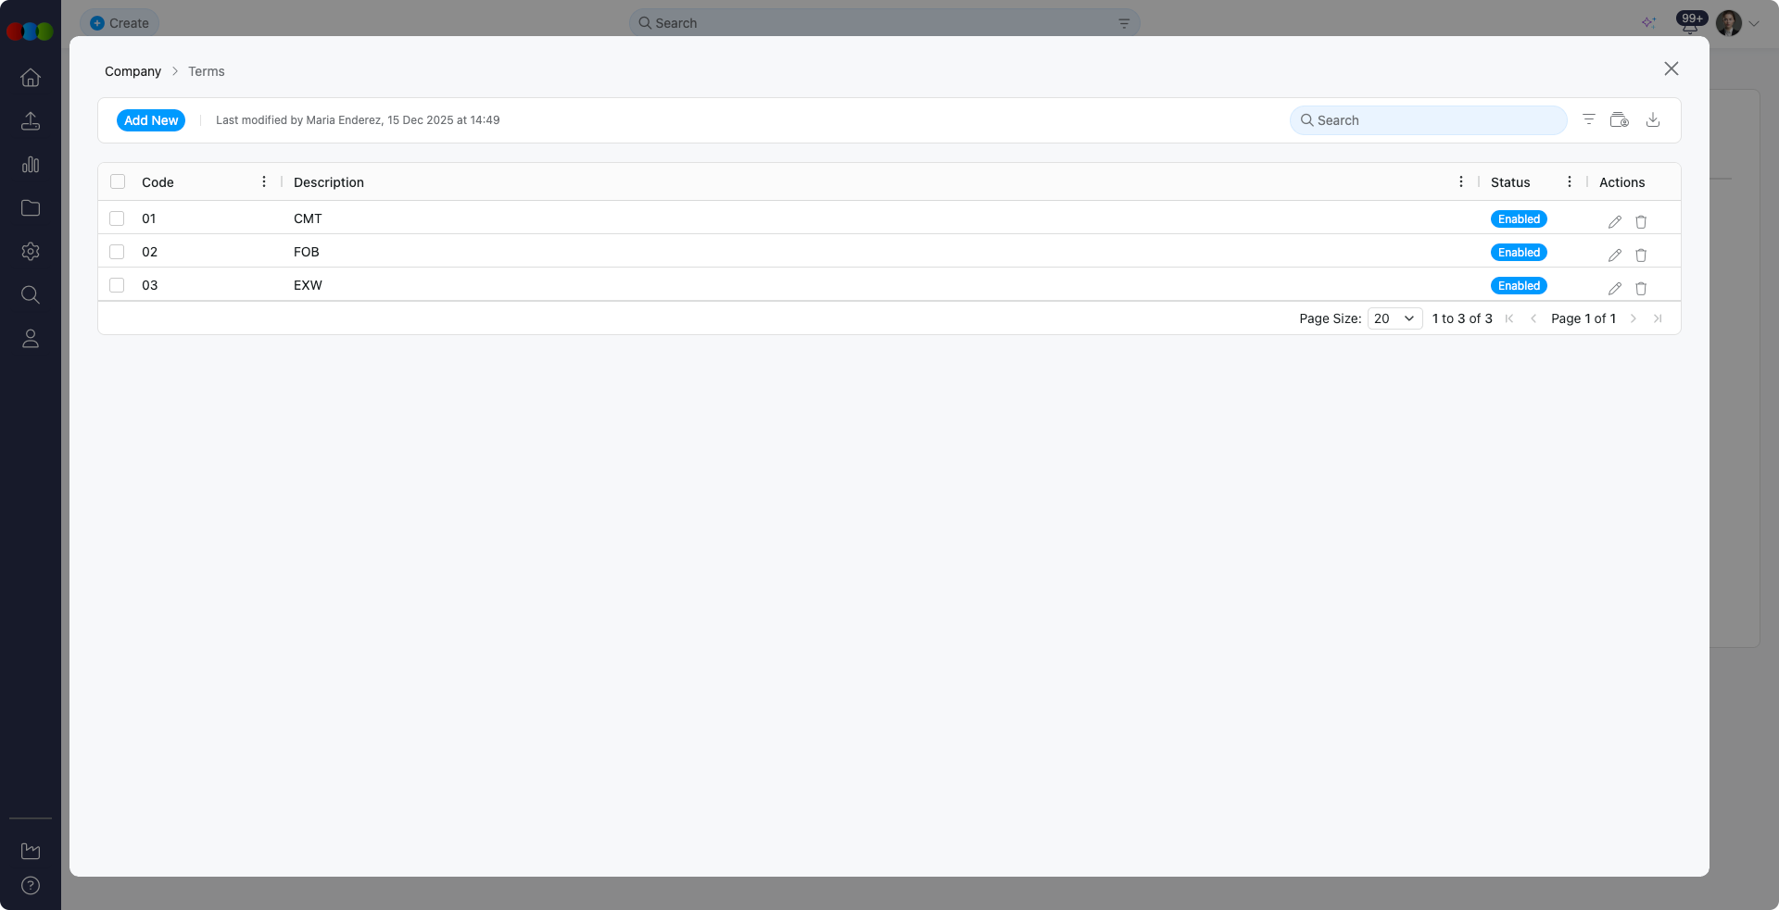Open the Status column options menu
The image size is (1779, 910).
coord(1569,181)
